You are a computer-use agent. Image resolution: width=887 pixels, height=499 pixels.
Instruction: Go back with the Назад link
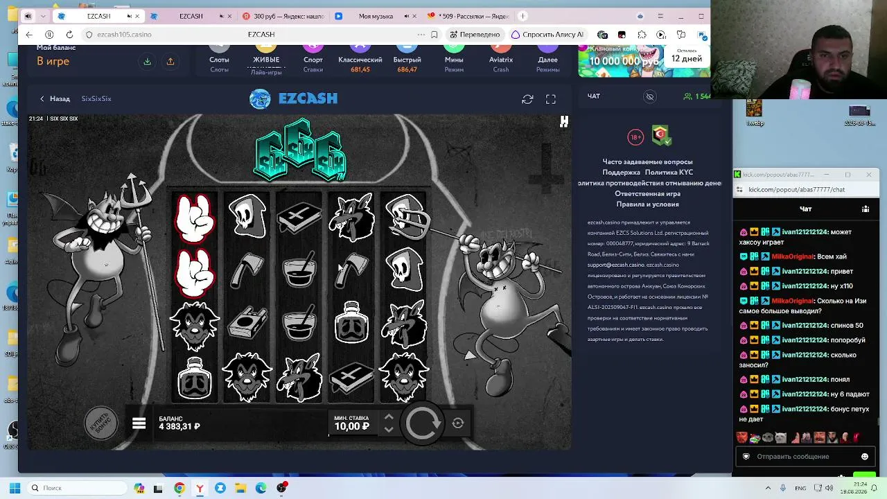pyautogui.click(x=55, y=98)
